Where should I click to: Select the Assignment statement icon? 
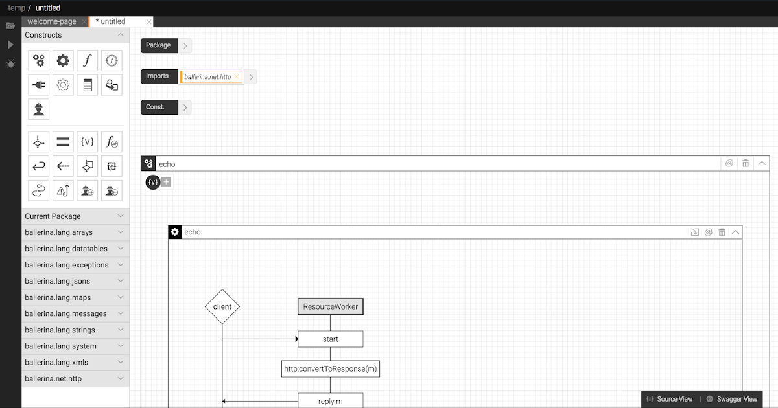(62, 141)
